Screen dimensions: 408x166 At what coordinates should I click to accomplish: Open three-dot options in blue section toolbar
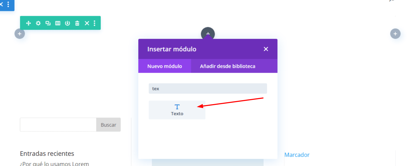(x=8, y=4)
